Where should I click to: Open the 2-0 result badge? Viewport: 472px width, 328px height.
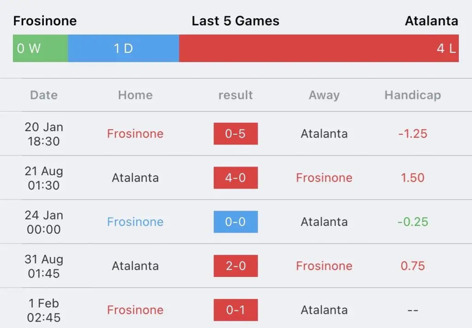pos(236,266)
